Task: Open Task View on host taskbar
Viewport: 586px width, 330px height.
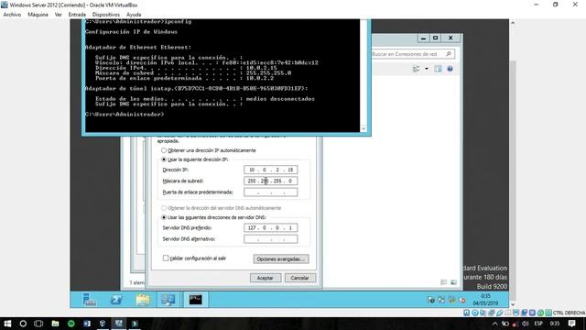Action: [x=38, y=324]
